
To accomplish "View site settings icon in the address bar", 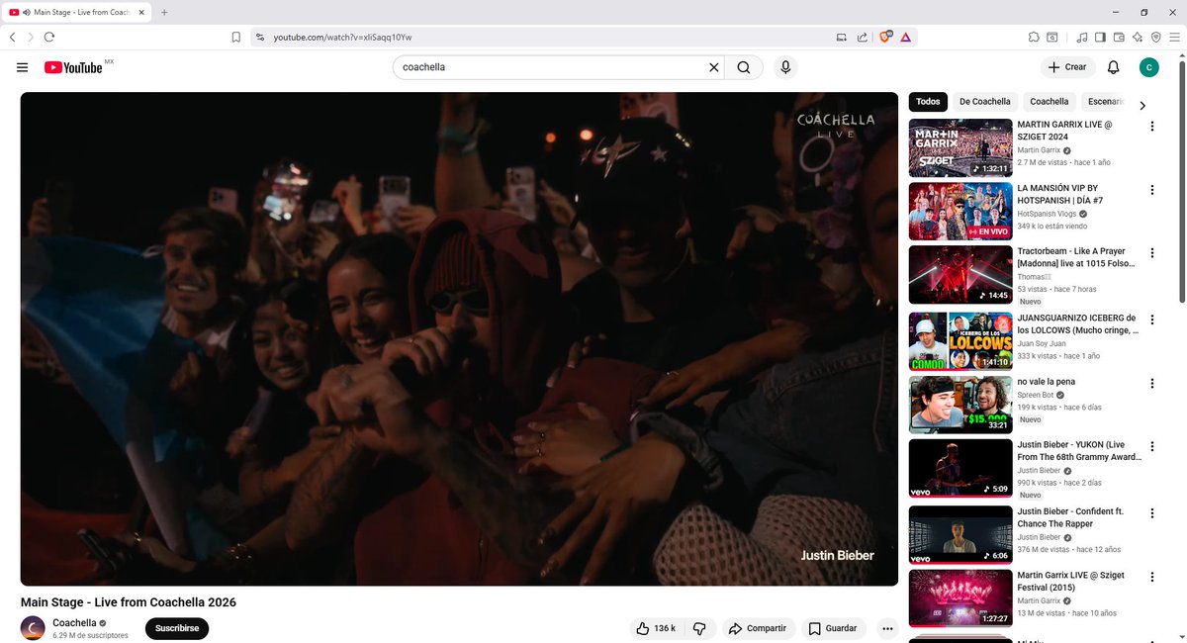I will pyautogui.click(x=260, y=38).
